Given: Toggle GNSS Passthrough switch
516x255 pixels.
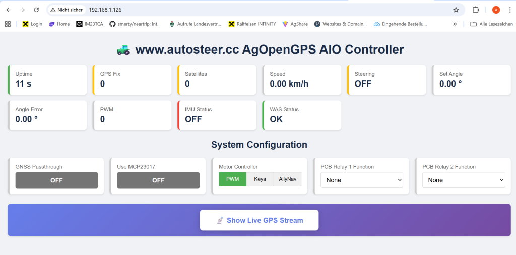Looking at the screenshot, I should (x=56, y=180).
